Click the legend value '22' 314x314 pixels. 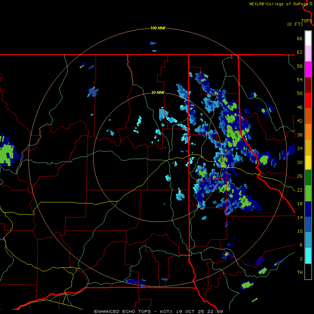tap(300, 190)
